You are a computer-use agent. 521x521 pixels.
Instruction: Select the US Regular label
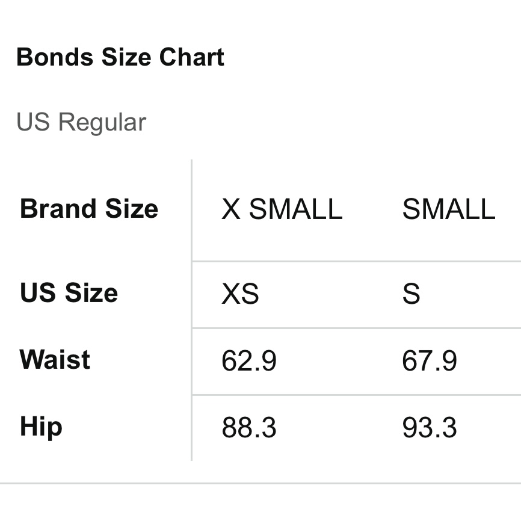tap(81, 122)
